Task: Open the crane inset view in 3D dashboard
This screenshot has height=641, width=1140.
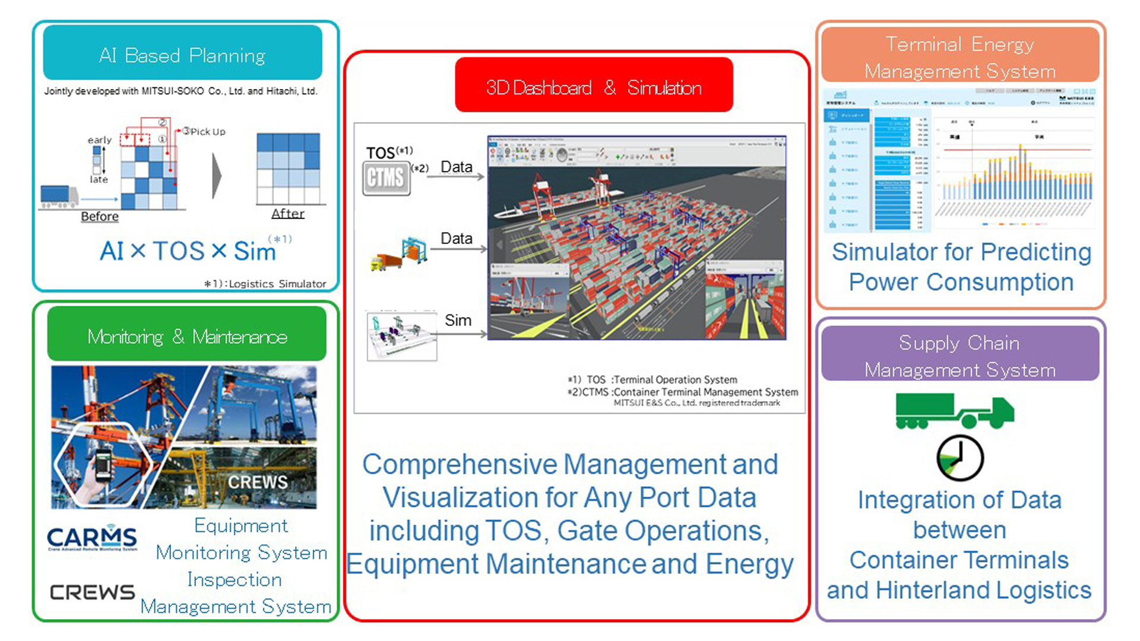Action: click(x=528, y=302)
